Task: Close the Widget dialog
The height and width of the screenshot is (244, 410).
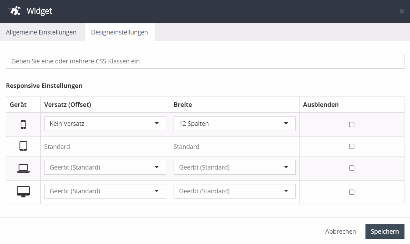Action: (402, 11)
